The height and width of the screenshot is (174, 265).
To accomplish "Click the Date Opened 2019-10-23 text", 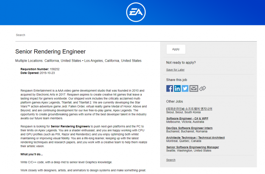I will point(38,73).
